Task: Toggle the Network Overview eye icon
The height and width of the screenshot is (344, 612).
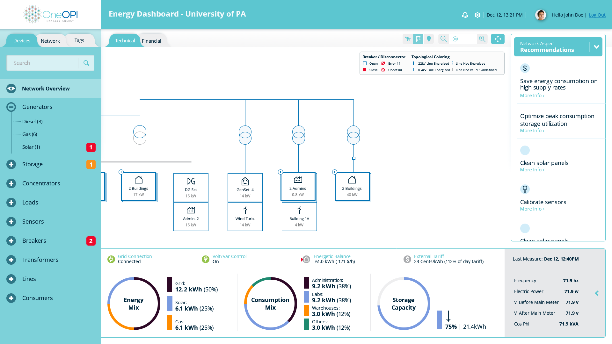Action: point(11,89)
